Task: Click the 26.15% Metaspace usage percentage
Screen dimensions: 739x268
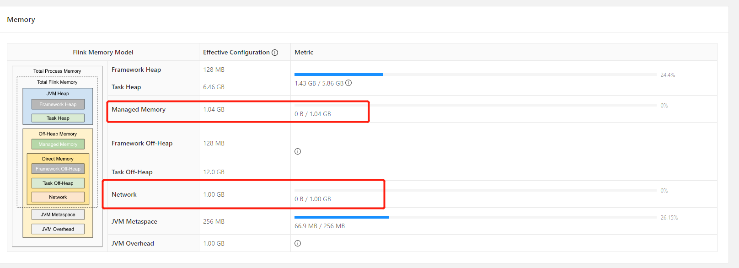Action: click(669, 218)
